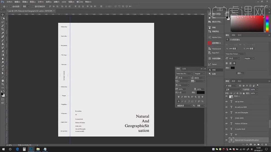
Task: Toggle the Auto-Select checkbox
Action: [11, 6]
